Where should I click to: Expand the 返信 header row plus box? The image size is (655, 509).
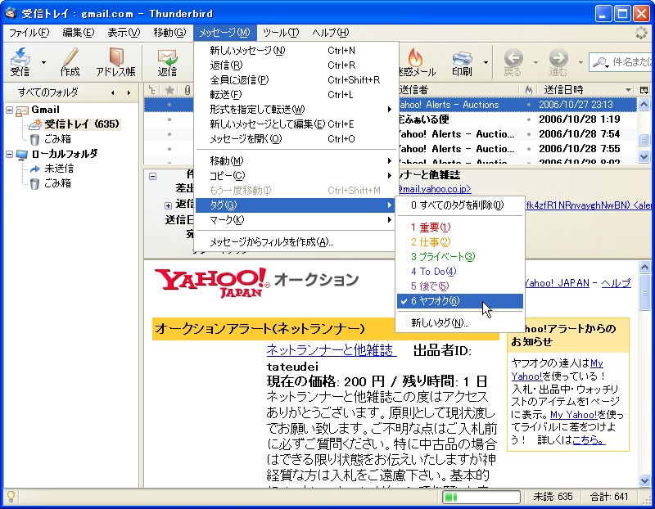(x=168, y=205)
